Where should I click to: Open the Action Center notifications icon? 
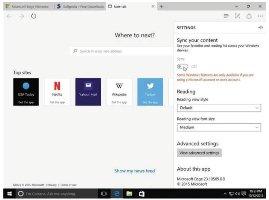244,194
